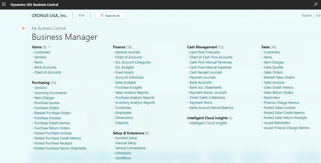
Task: Open Reminders under Sales
Action: tap(272, 98)
